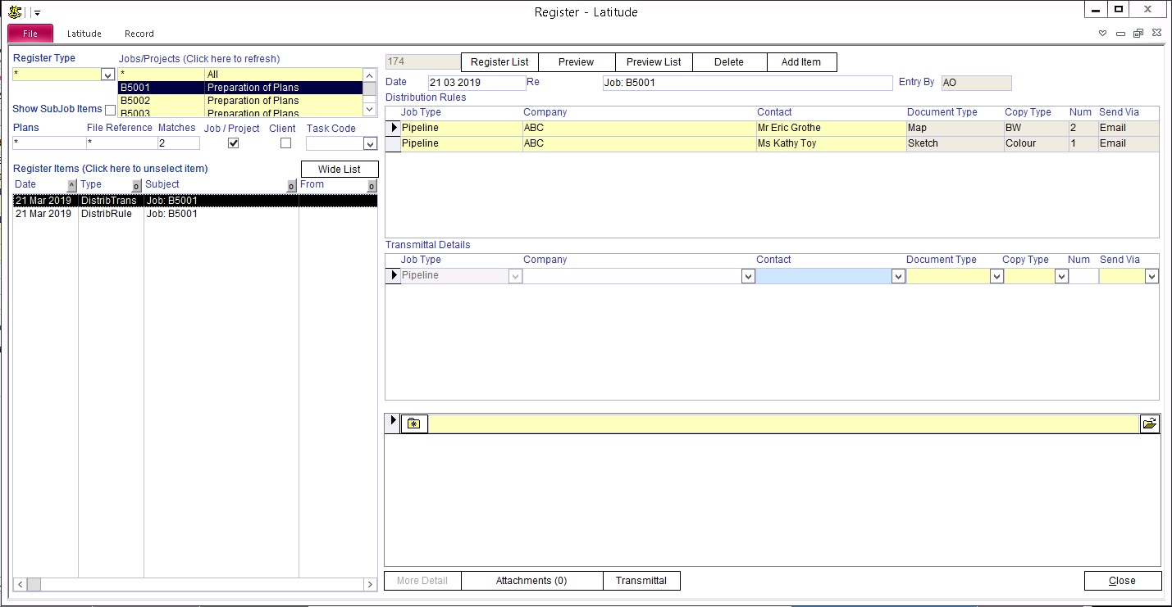The width and height of the screenshot is (1172, 607).
Task: Expand the Register Type dropdown
Action: [x=107, y=75]
